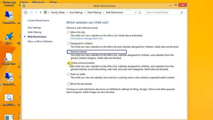Click the 'Which websites can Child visit?' heading

[88, 22]
